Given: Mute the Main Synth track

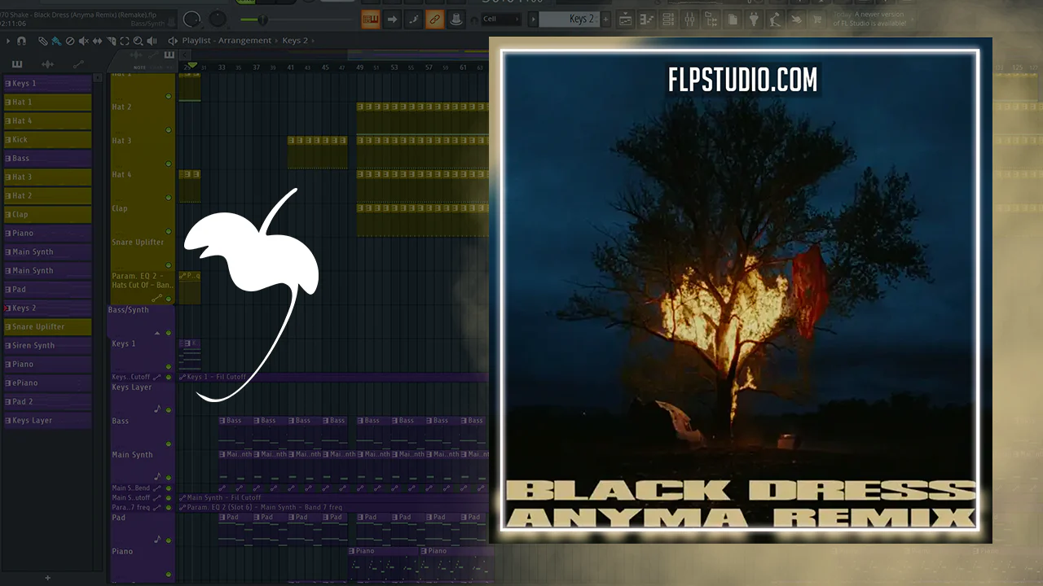Looking at the screenshot, I should (x=169, y=478).
